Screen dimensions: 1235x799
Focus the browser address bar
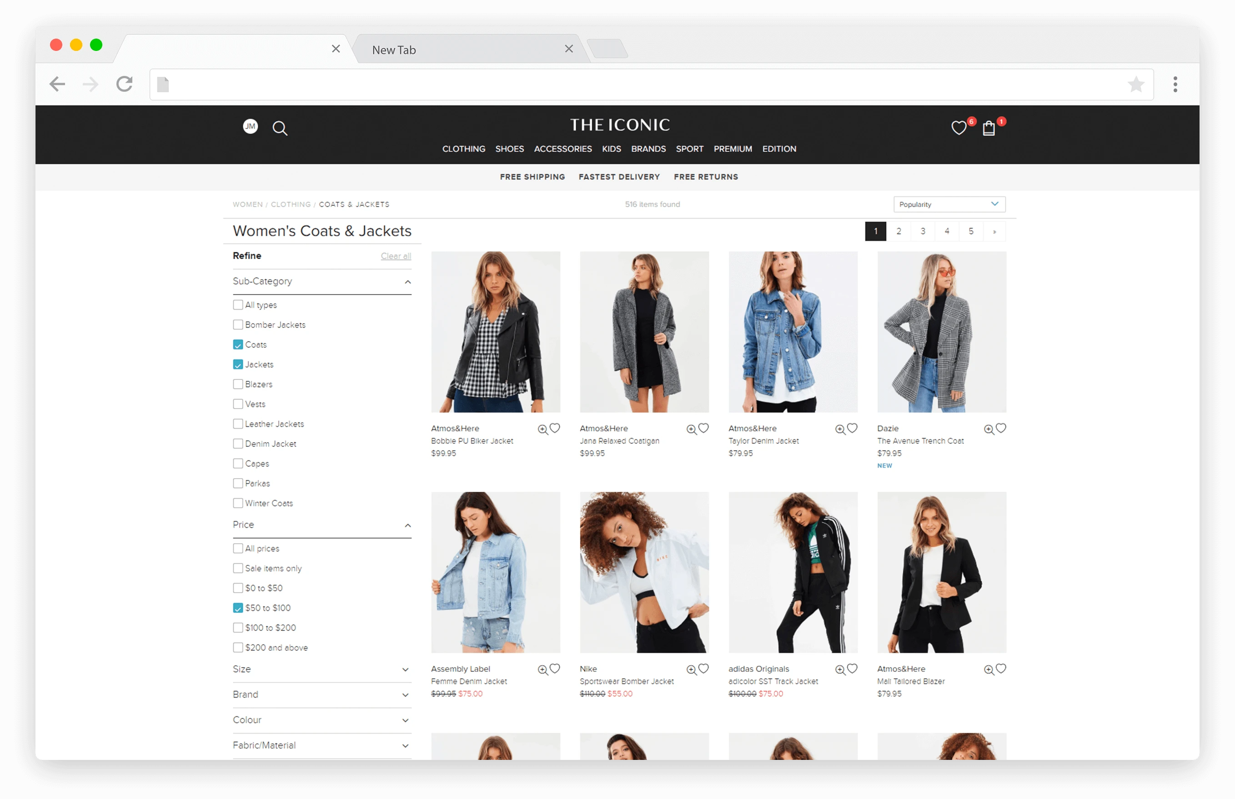coord(651,85)
